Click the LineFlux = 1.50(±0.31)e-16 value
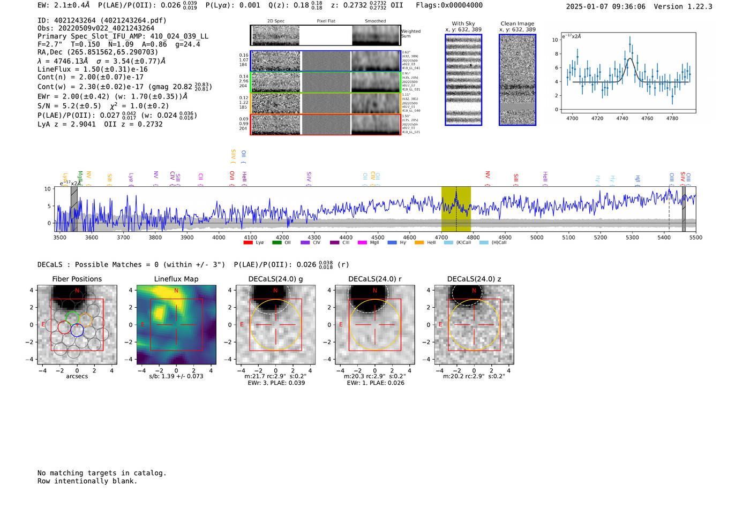Viewport: 750px width, 510px height. [93, 69]
